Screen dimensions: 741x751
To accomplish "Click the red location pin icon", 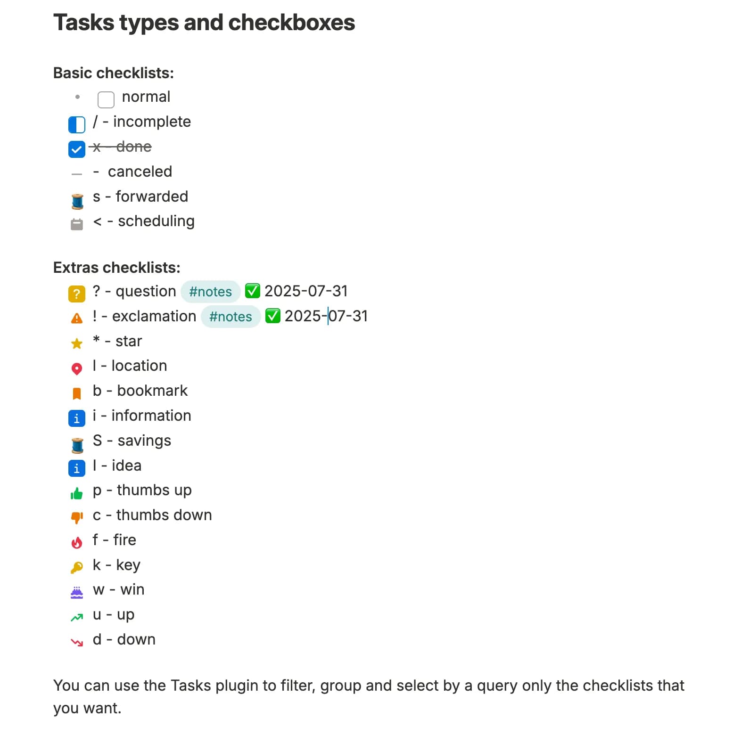I will tap(77, 368).
